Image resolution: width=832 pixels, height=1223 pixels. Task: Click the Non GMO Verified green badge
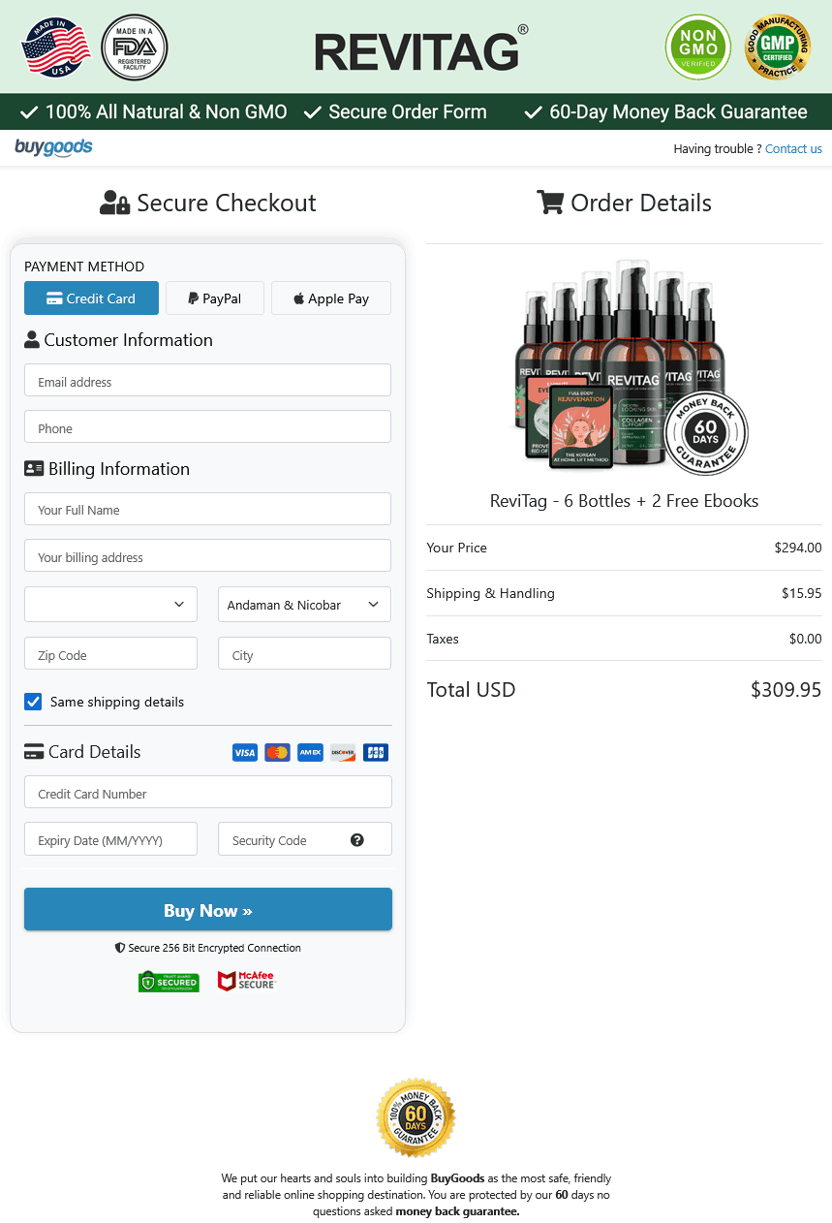pyautogui.click(x=698, y=47)
